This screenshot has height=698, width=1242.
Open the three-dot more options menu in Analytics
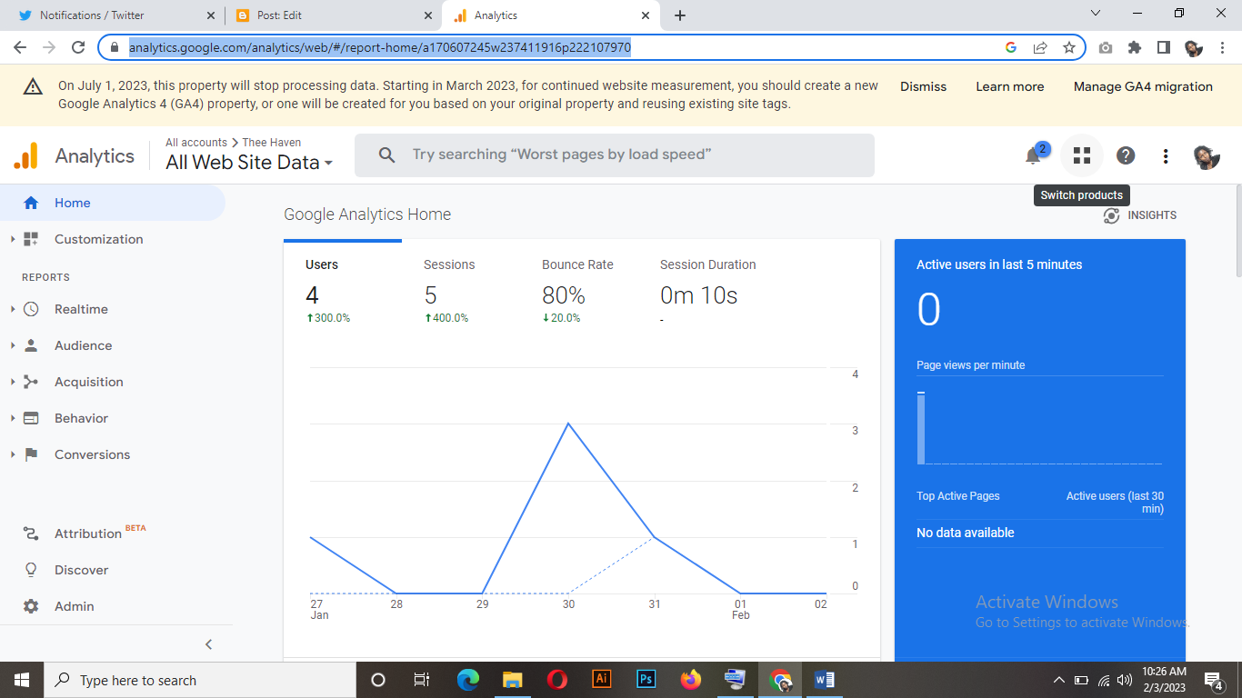click(x=1166, y=156)
